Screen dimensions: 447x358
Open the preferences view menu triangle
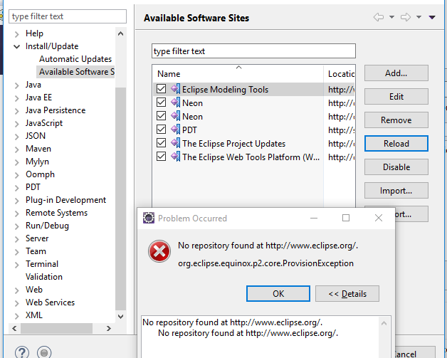click(x=432, y=17)
